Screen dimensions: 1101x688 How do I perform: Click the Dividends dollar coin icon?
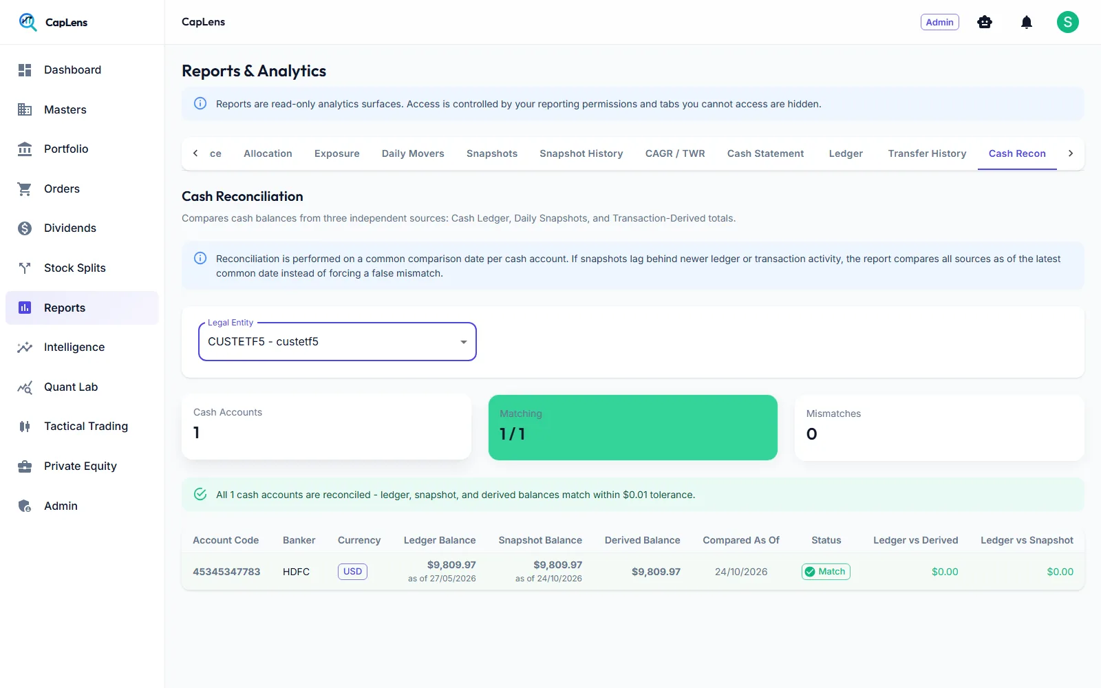click(25, 228)
